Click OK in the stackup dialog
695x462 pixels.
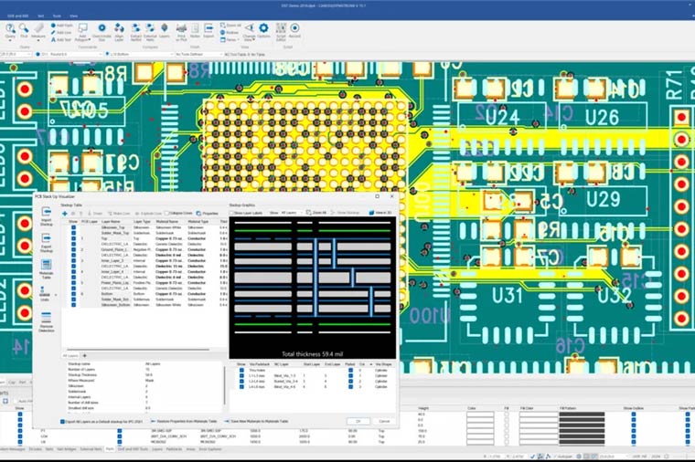(358, 421)
